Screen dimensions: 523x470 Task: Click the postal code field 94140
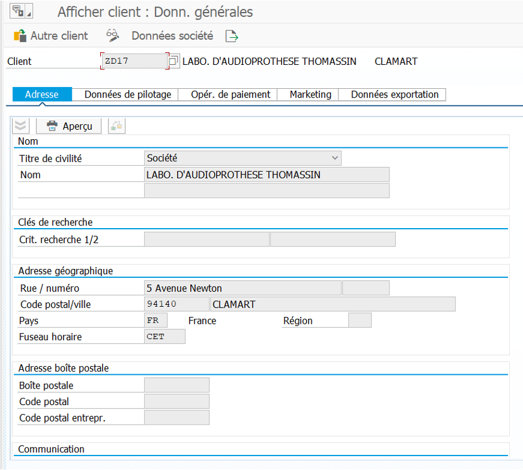coord(176,304)
